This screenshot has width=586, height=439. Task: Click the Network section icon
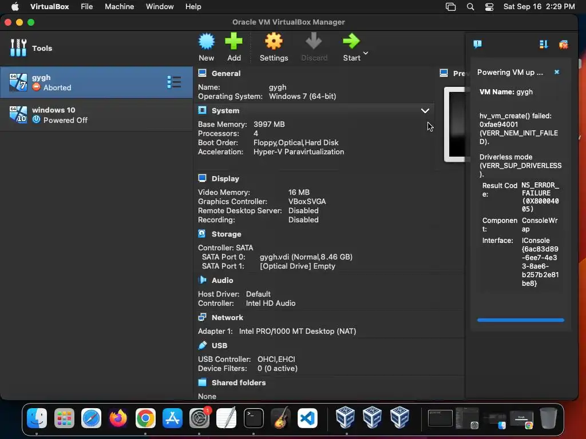[202, 317]
